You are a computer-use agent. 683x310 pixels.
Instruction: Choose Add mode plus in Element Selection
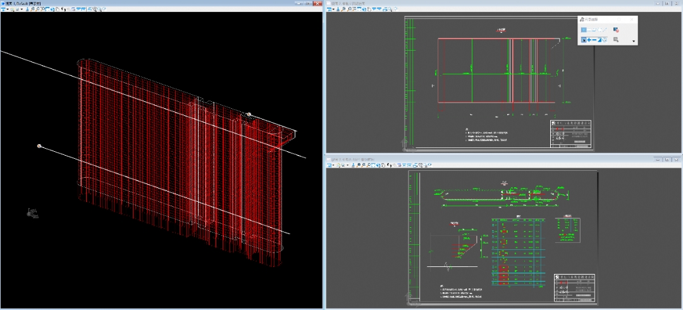point(589,40)
